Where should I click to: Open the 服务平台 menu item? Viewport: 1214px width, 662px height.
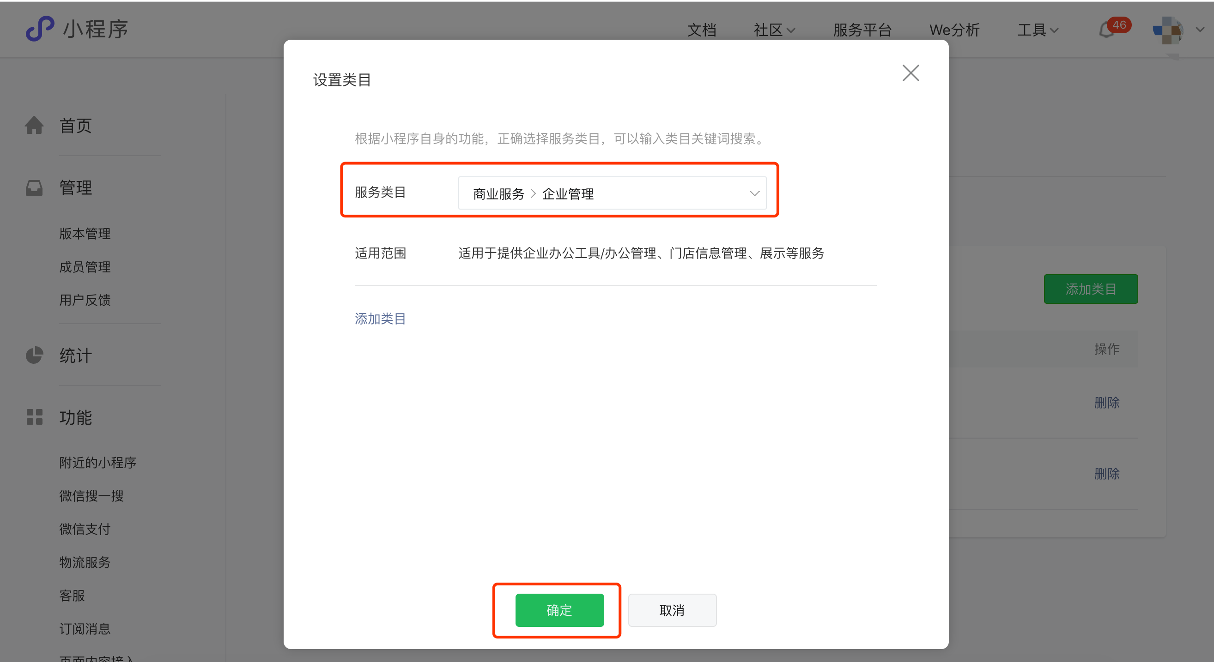click(x=862, y=29)
